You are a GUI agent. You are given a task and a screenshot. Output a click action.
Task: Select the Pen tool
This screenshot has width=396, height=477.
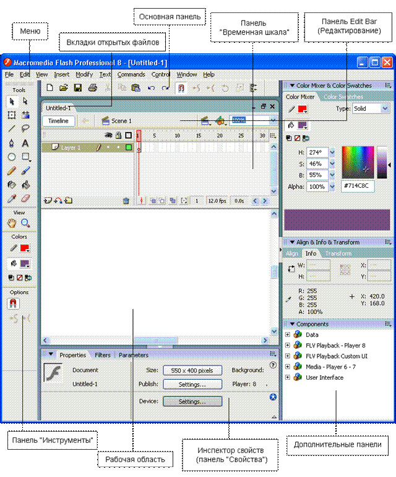[x=12, y=142]
